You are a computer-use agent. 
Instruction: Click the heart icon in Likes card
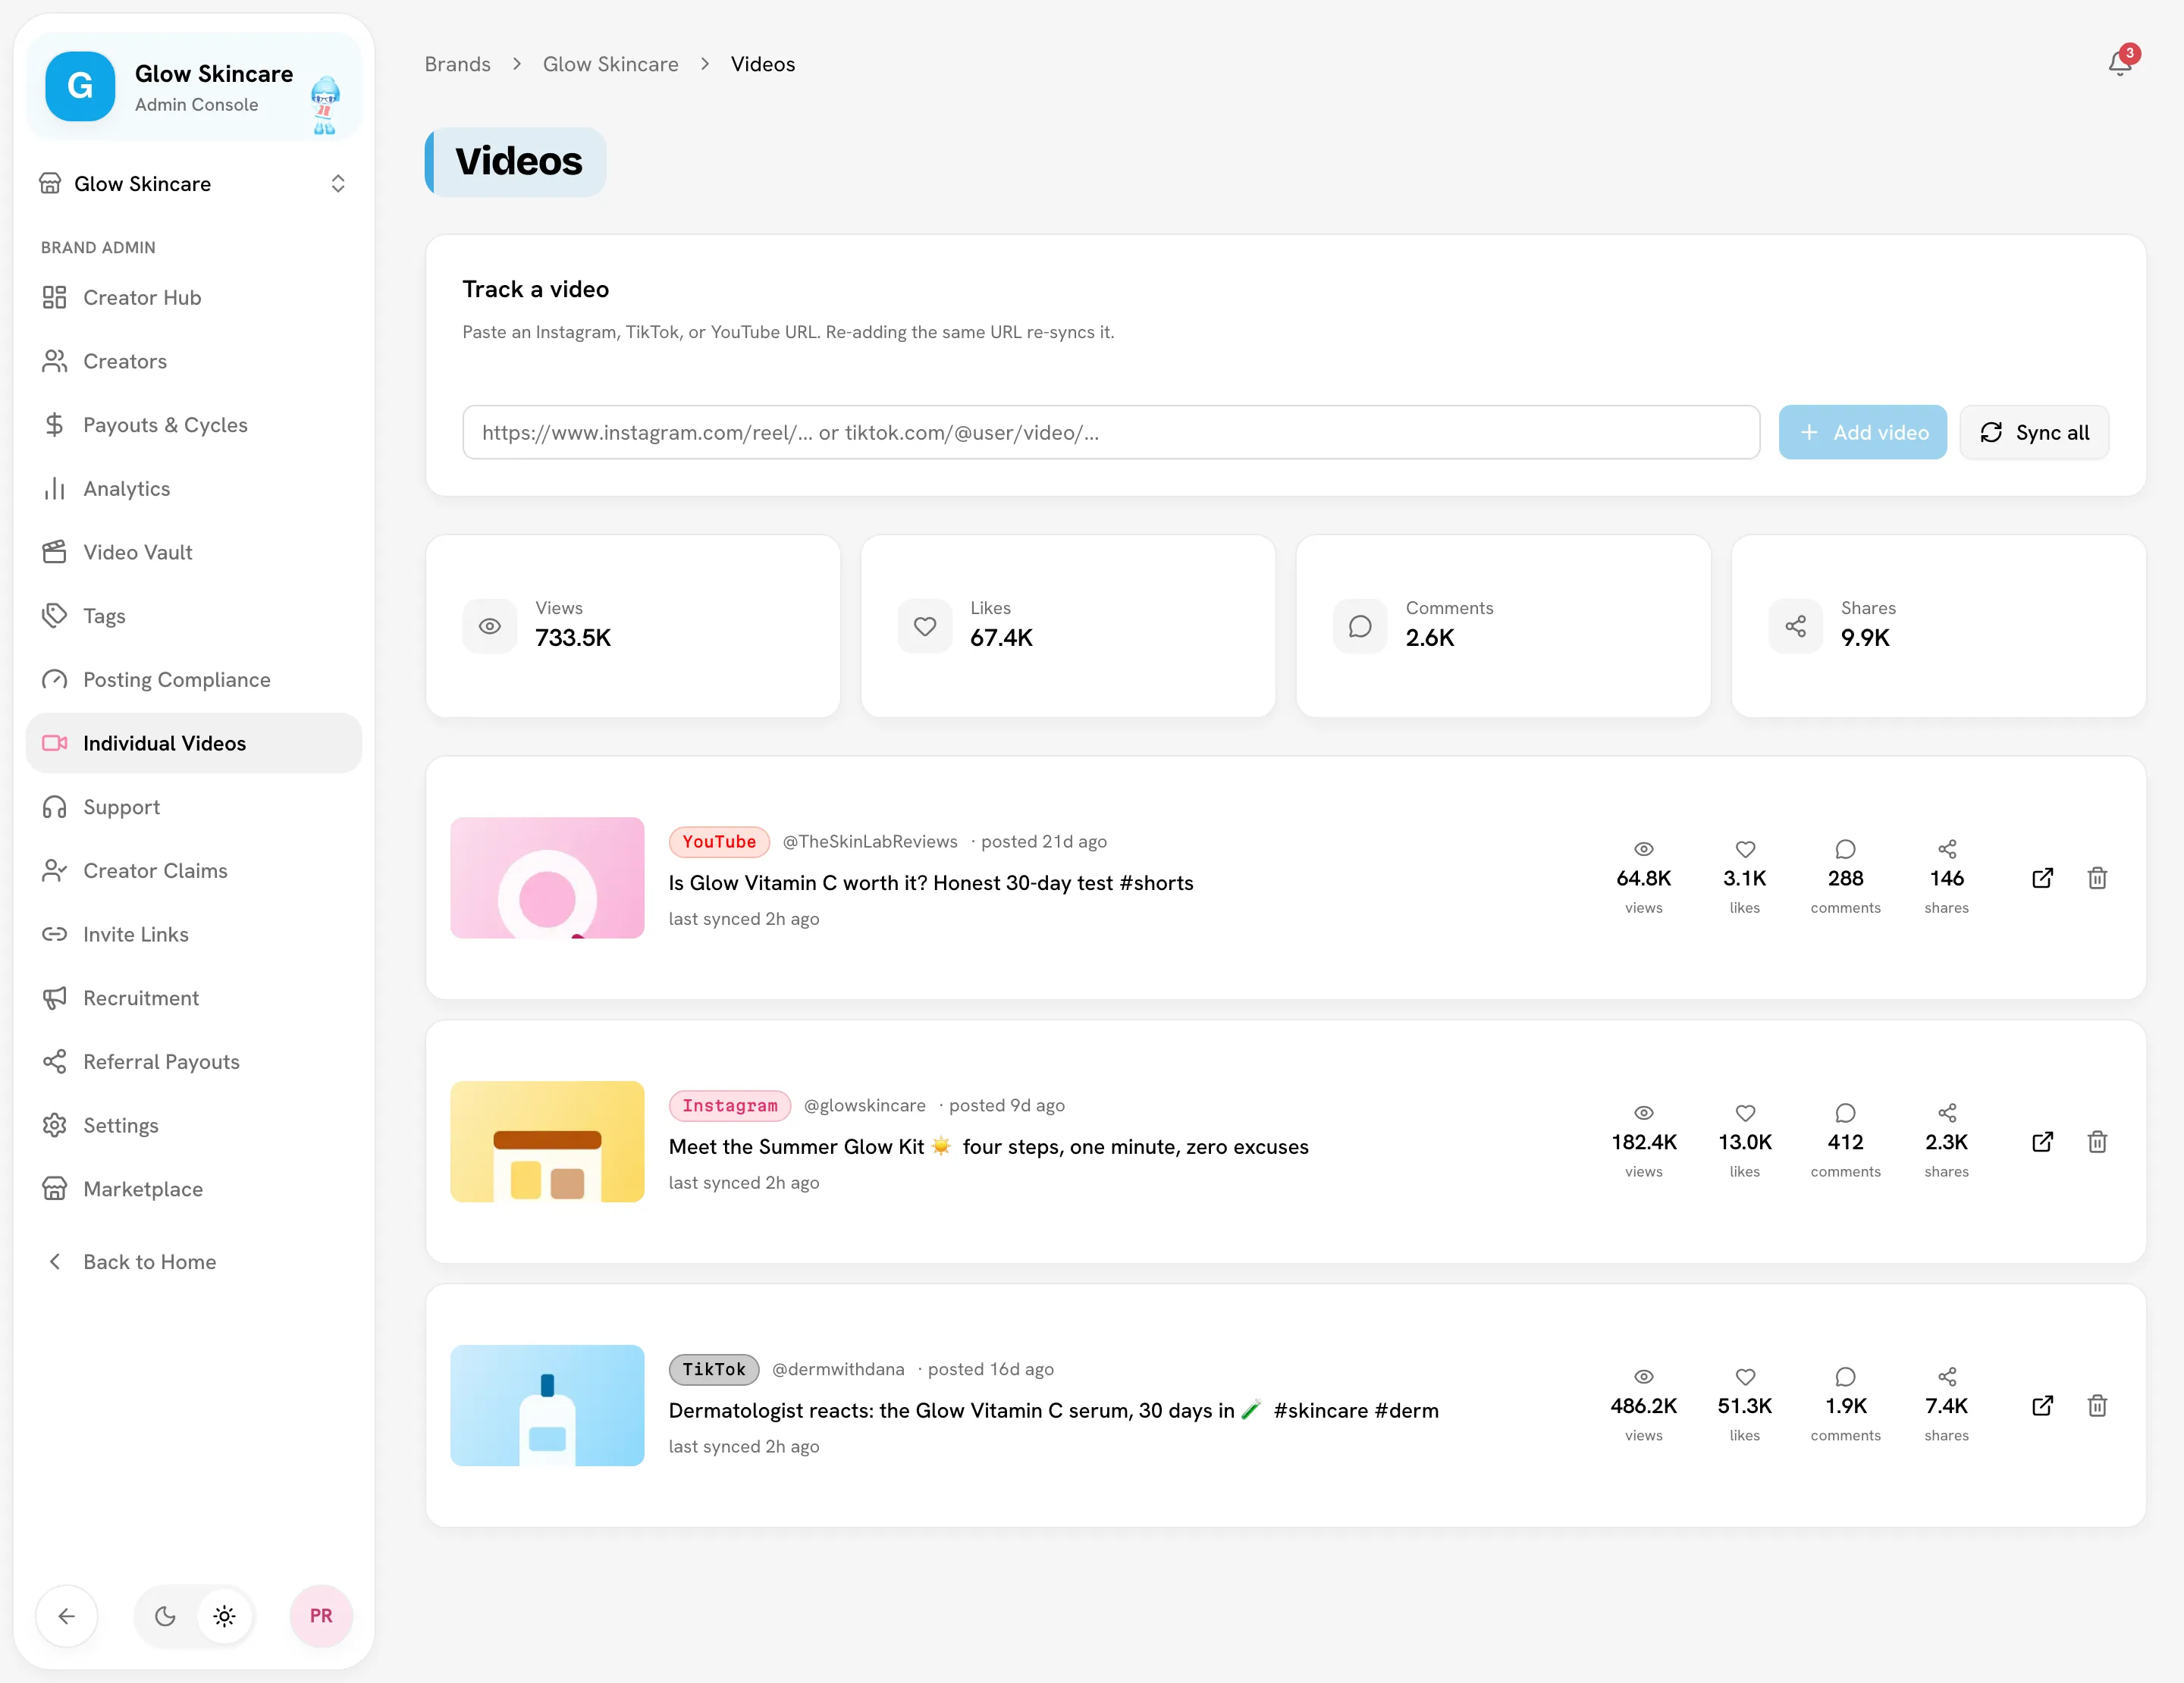coord(925,625)
